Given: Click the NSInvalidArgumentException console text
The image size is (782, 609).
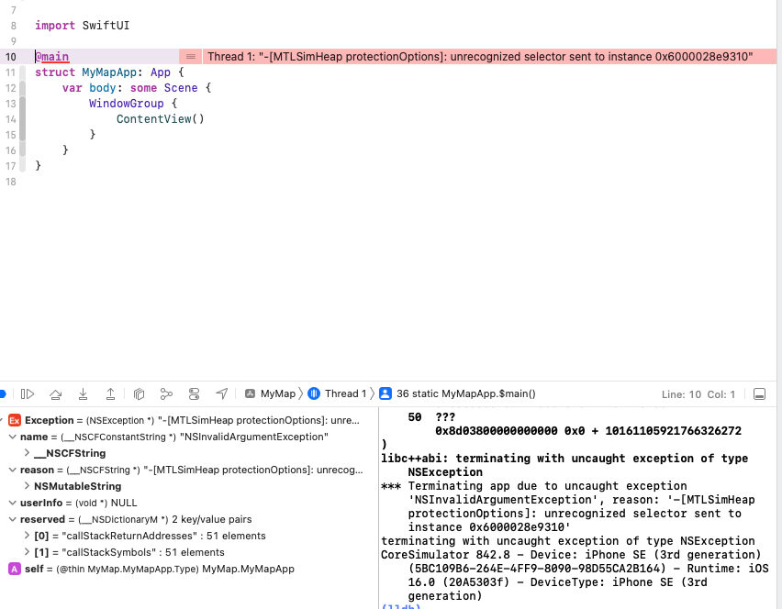Looking at the screenshot, I should (503, 500).
